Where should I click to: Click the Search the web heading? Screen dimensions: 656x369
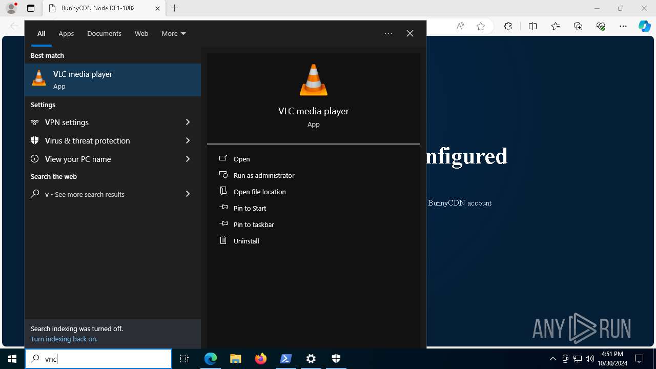click(x=54, y=176)
